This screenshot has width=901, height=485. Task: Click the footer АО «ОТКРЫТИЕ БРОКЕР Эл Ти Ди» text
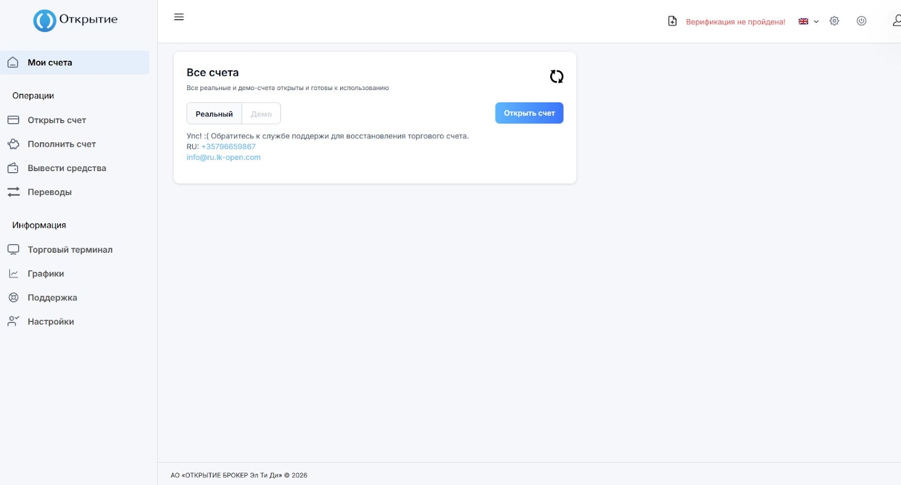click(239, 475)
